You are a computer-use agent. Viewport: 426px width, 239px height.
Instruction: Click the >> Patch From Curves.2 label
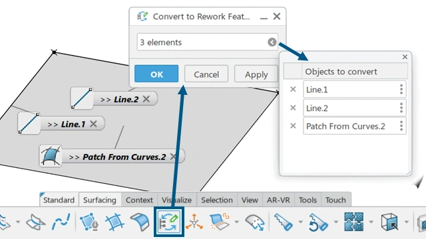click(x=117, y=157)
